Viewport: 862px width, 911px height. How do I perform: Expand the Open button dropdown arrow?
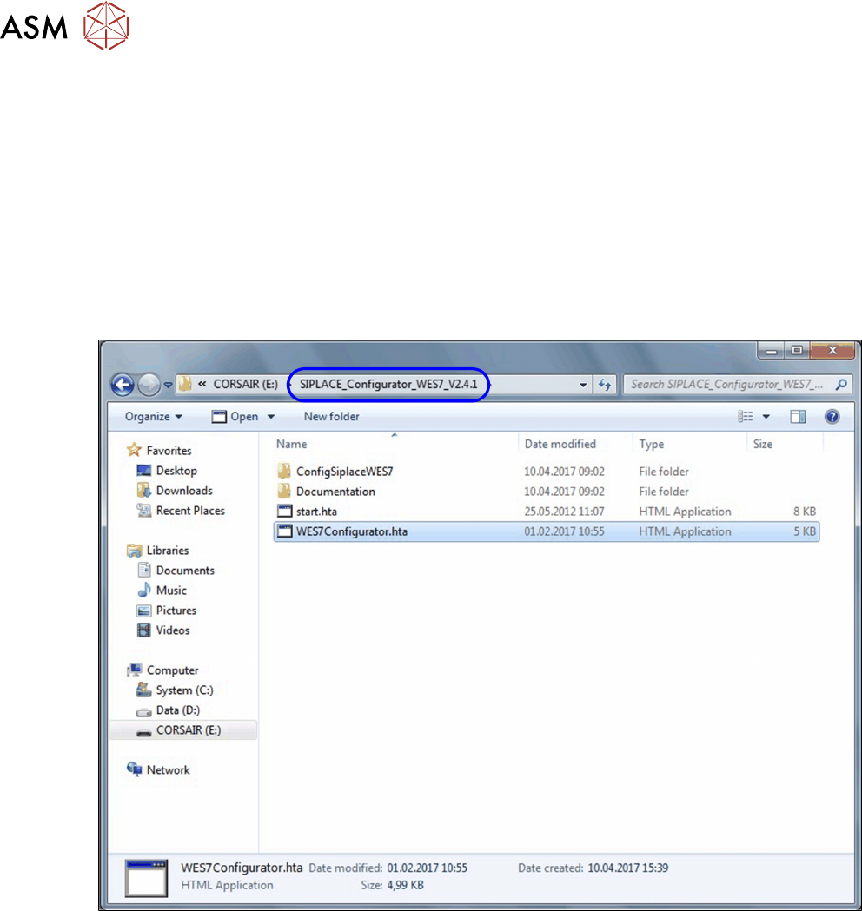(271, 417)
